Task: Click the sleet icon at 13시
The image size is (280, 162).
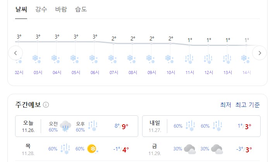Action: (227, 59)
